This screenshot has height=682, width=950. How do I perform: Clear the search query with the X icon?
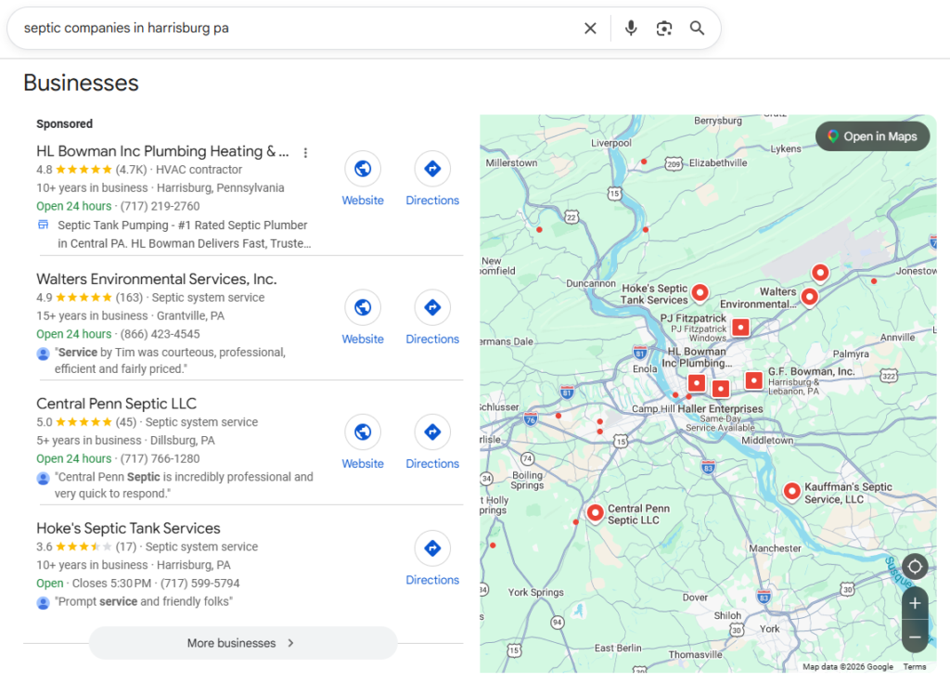[x=591, y=28]
